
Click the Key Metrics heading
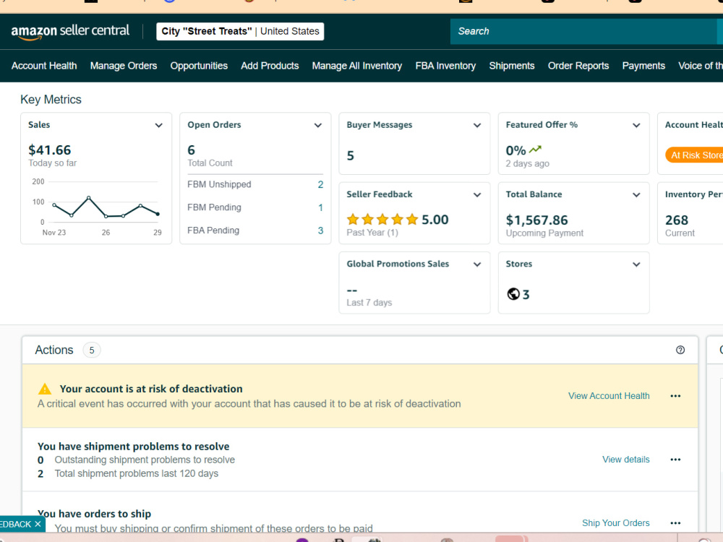tap(51, 100)
